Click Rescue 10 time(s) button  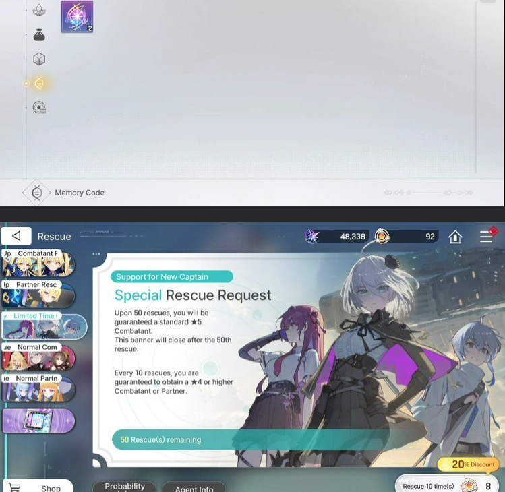tap(446, 484)
